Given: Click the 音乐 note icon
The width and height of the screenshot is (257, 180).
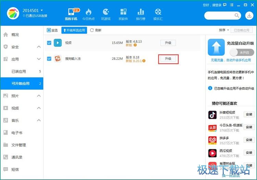Looking at the screenshot, I should coord(5,120).
